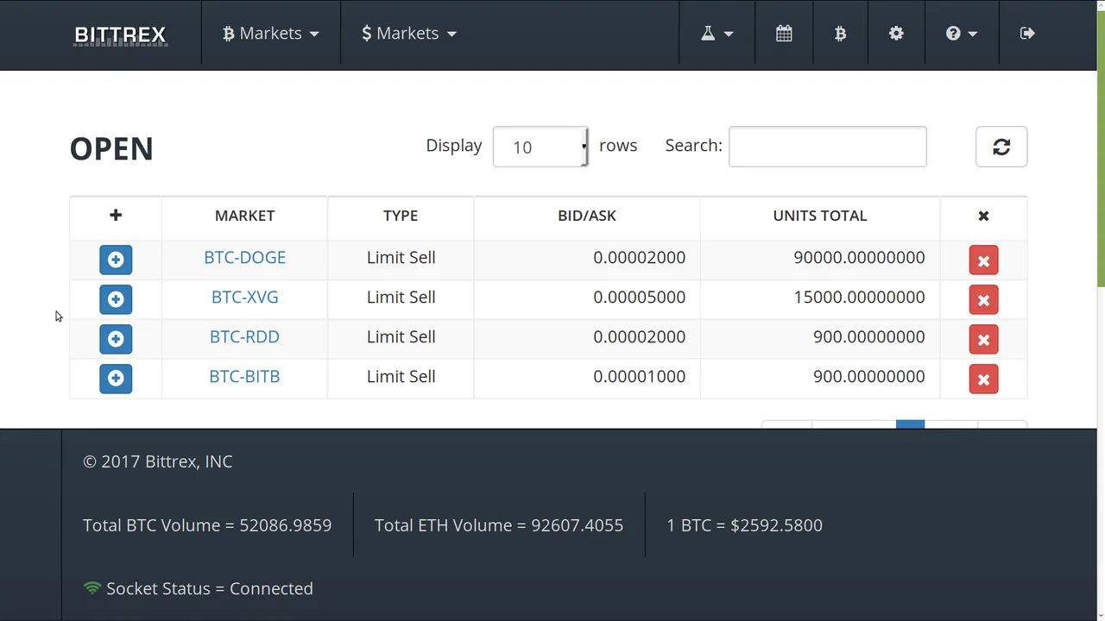
Task: Refresh the open orders table
Action: coord(1001,147)
